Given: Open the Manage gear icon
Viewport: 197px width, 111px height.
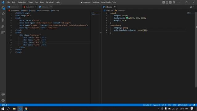Looking at the screenshot, I should pyautogui.click(x=3, y=101).
